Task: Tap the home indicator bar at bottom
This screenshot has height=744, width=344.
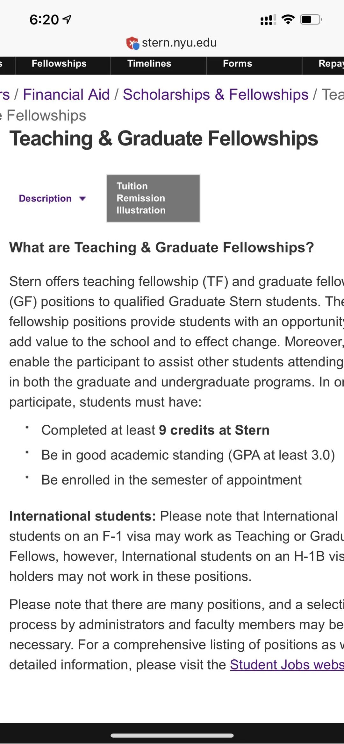Action: (x=172, y=735)
